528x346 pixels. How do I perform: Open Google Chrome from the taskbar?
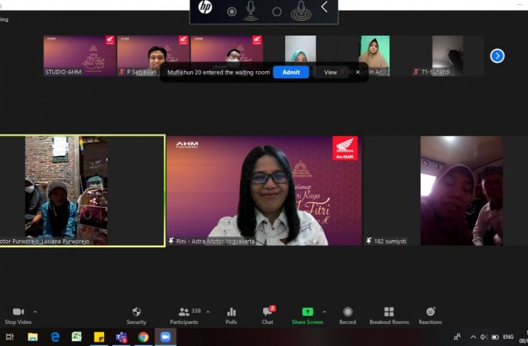[x=143, y=337]
